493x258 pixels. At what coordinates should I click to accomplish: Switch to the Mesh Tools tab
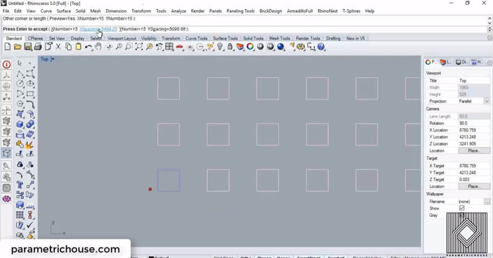[279, 38]
